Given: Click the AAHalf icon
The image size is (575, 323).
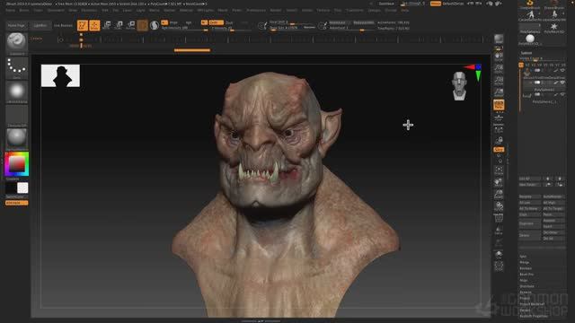Looking at the screenshot, I should (499, 92).
